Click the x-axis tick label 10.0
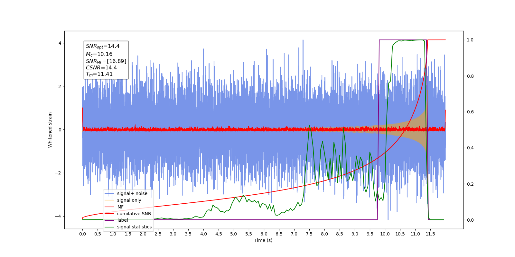This screenshot has height=257, width=515. pyautogui.click(x=385, y=234)
